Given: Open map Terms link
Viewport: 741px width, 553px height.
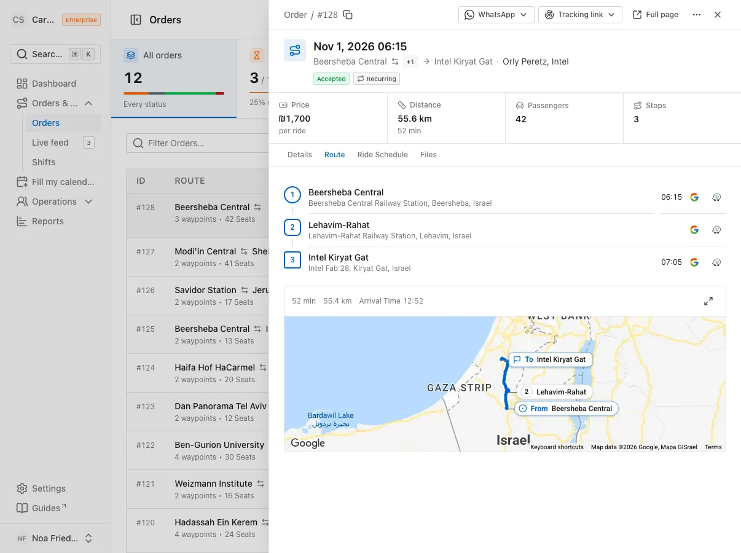Looking at the screenshot, I should [x=713, y=447].
